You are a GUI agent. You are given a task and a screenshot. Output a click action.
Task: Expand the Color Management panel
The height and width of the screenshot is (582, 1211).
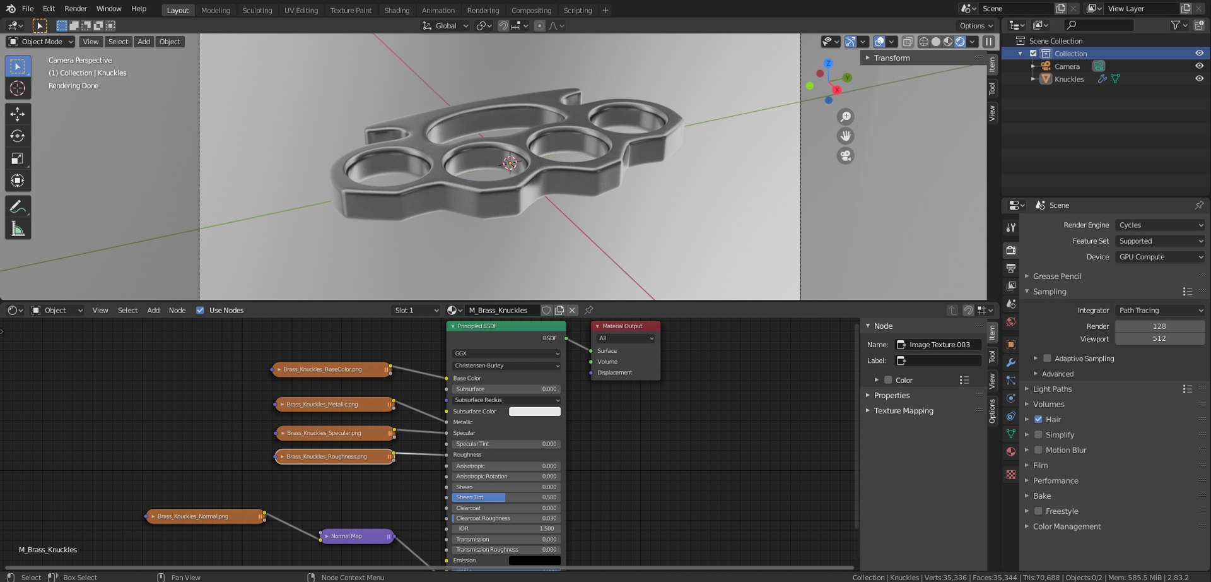click(x=1067, y=526)
